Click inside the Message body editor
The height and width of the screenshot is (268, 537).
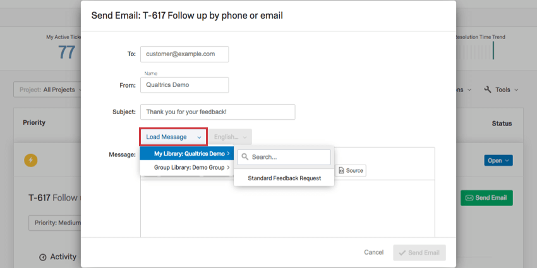[287, 209]
